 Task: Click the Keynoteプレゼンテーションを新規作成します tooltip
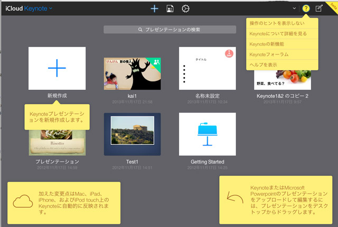click(x=57, y=117)
